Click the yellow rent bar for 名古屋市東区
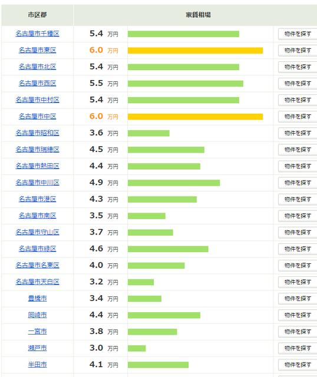The height and width of the screenshot is (377, 317). (195, 51)
